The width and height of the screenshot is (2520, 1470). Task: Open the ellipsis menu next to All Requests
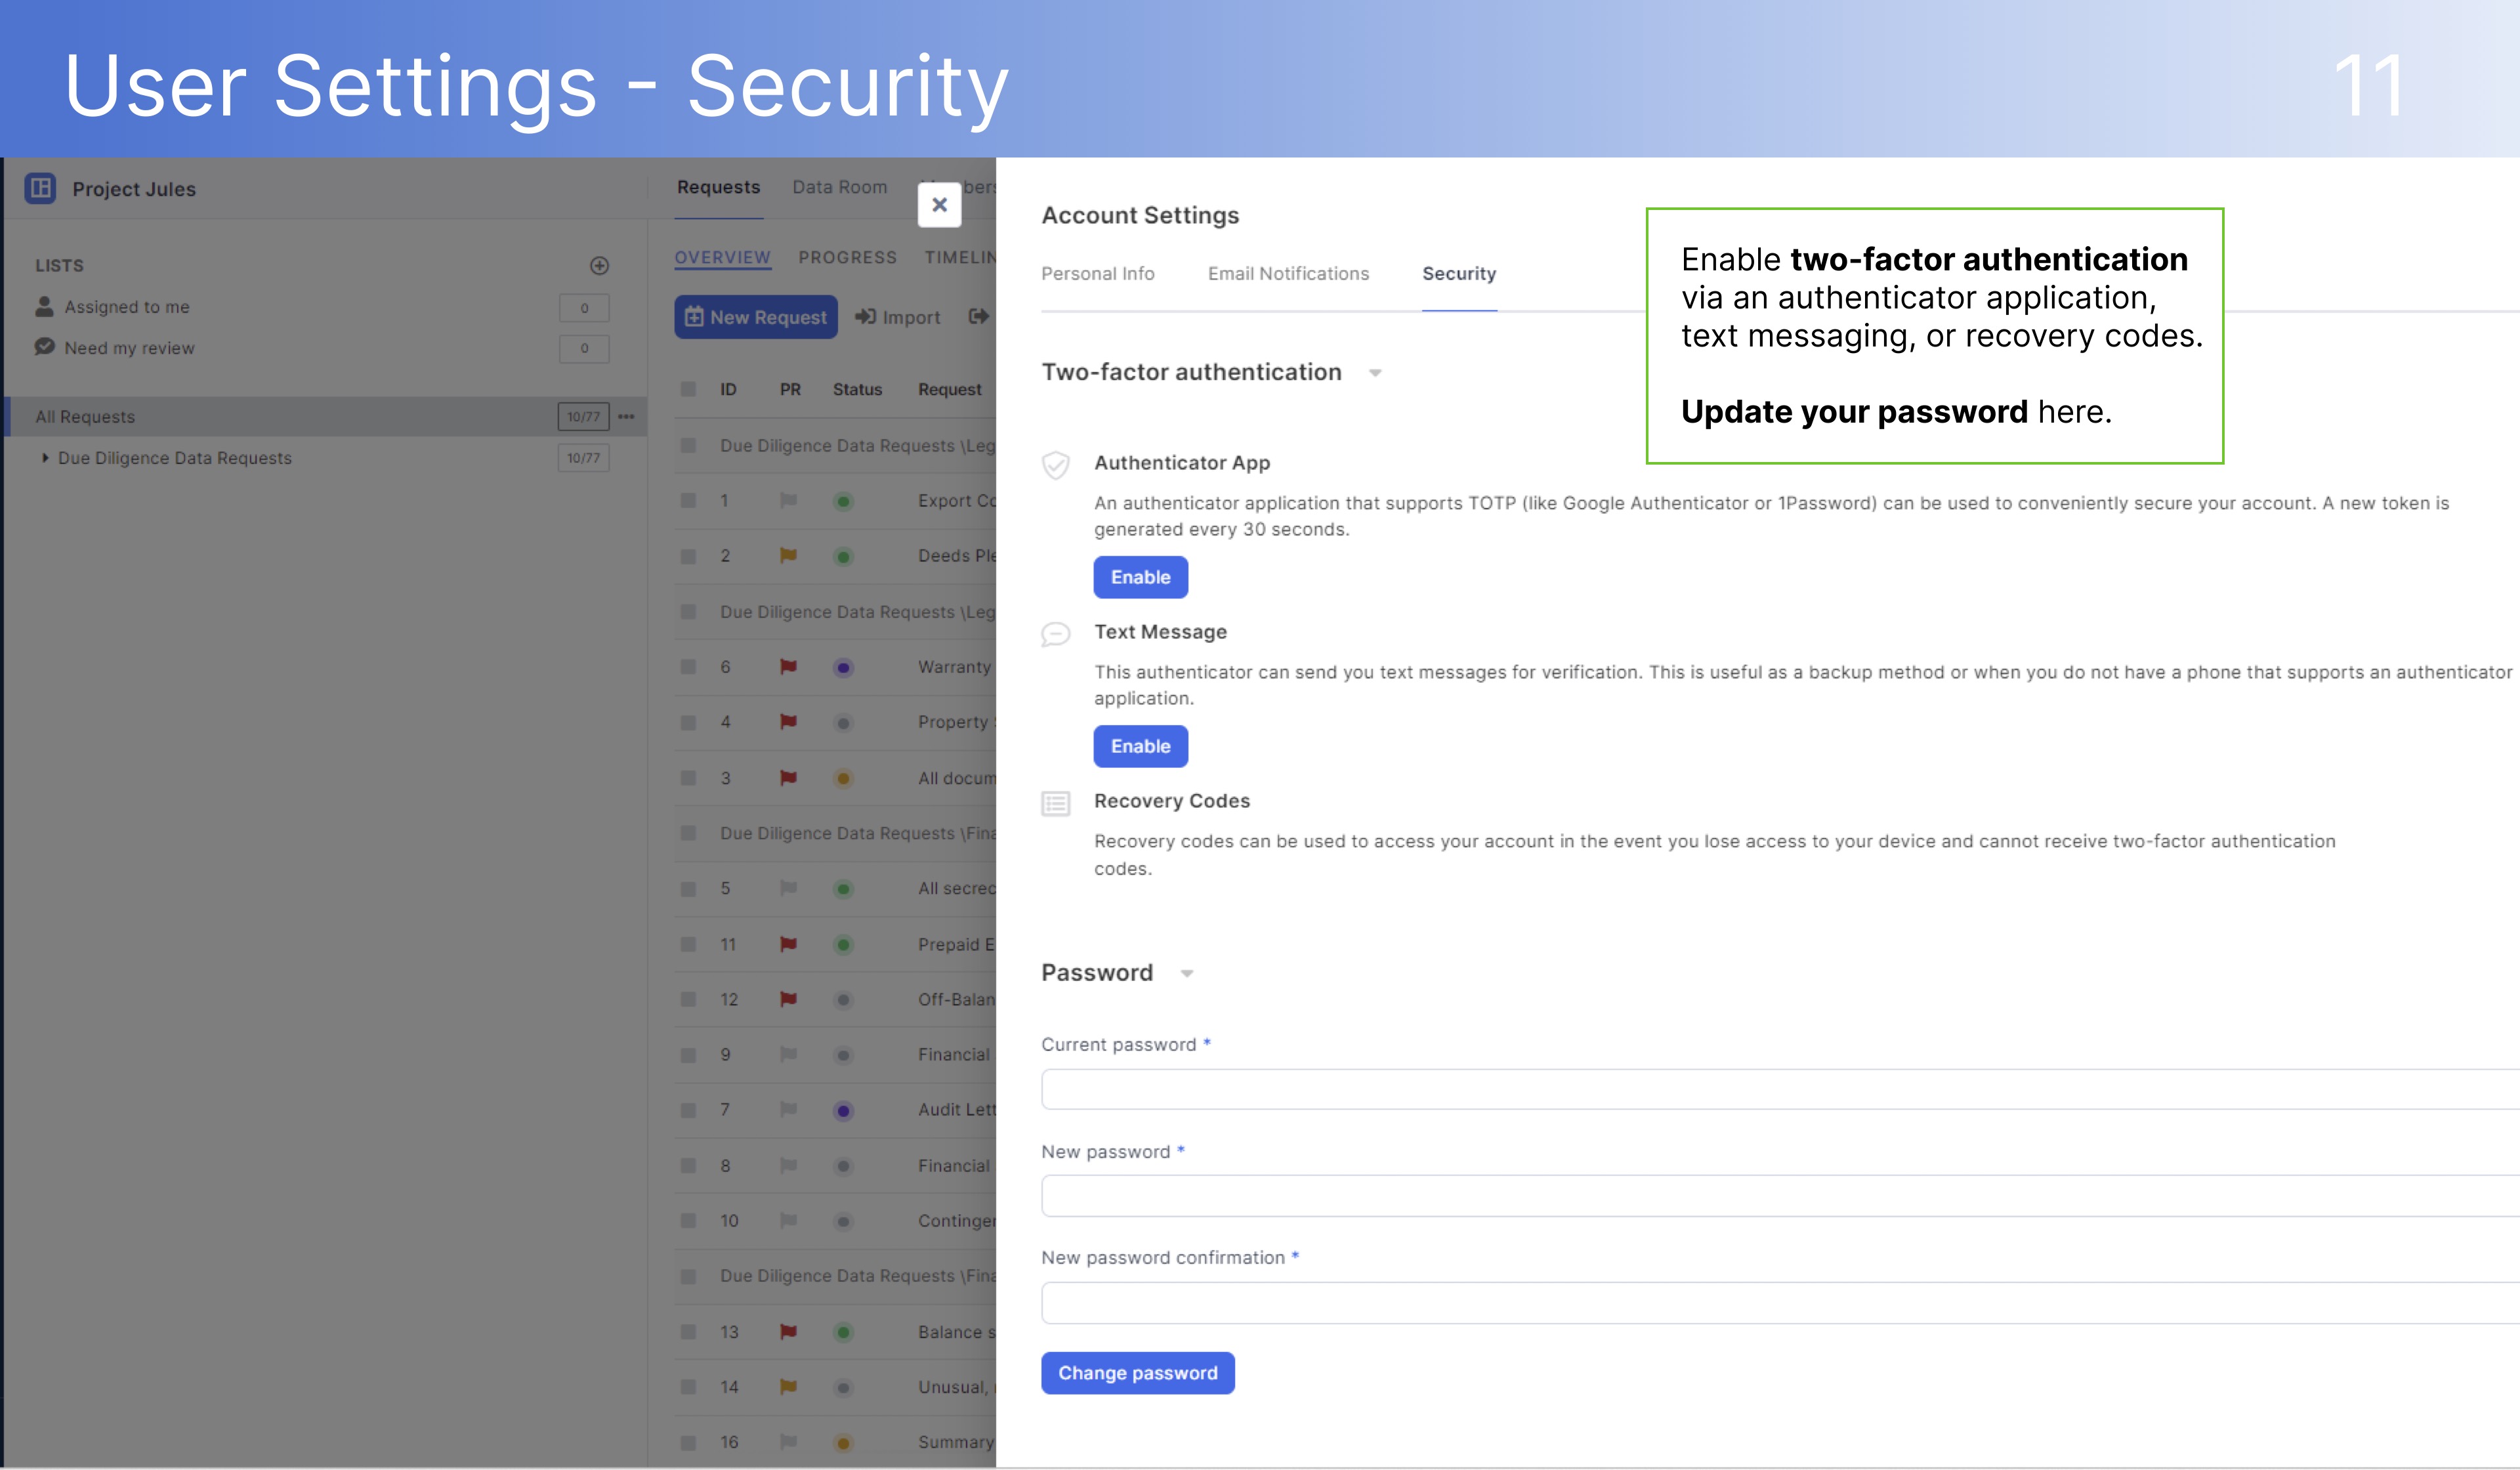(x=627, y=417)
